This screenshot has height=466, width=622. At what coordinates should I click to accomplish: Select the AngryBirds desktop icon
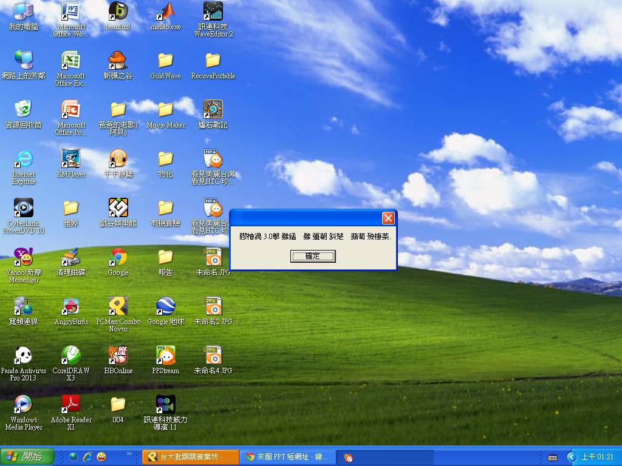pos(71,306)
